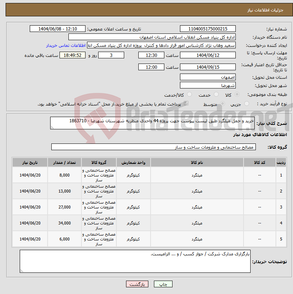Screen dimensions: 293x294
Task: Click the ردیف column header
Action: pyautogui.click(x=281, y=162)
